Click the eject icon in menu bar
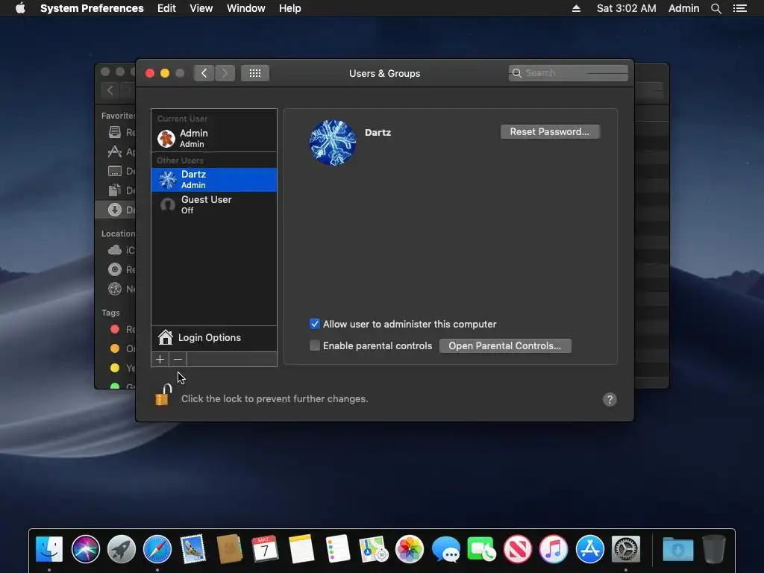 click(x=576, y=8)
